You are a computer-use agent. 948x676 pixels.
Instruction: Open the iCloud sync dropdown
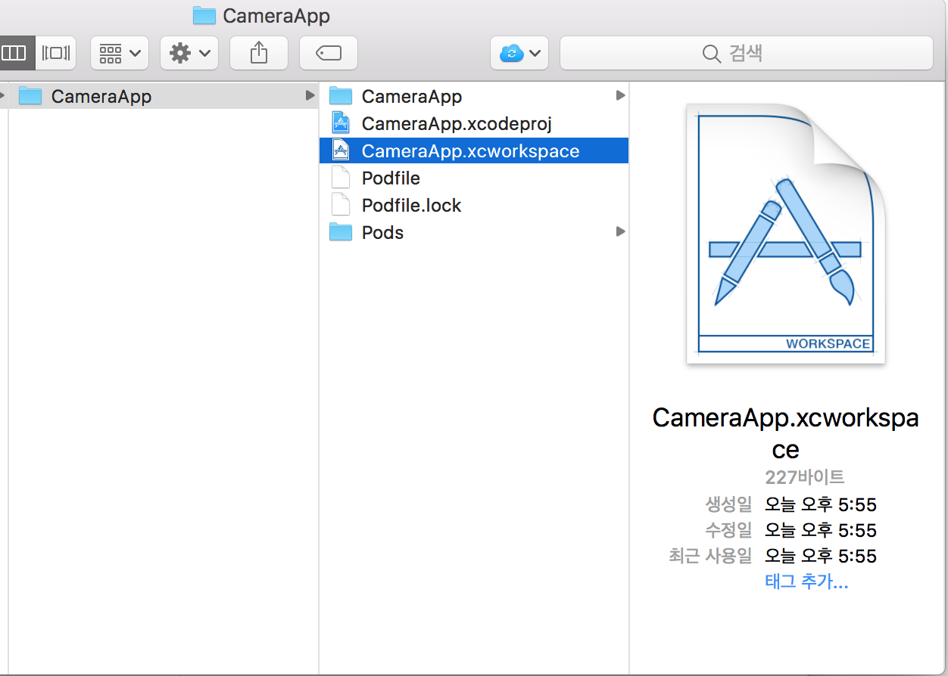519,53
